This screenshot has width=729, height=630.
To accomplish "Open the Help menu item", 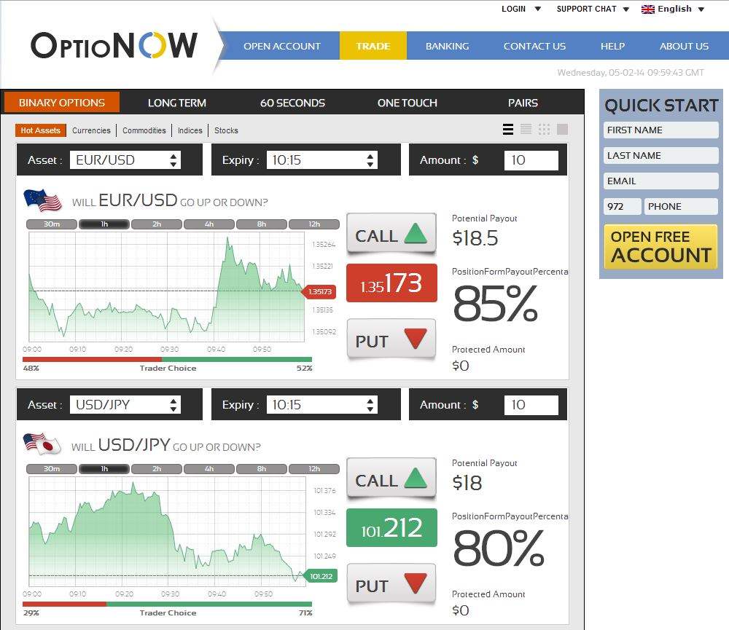I will pyautogui.click(x=612, y=46).
